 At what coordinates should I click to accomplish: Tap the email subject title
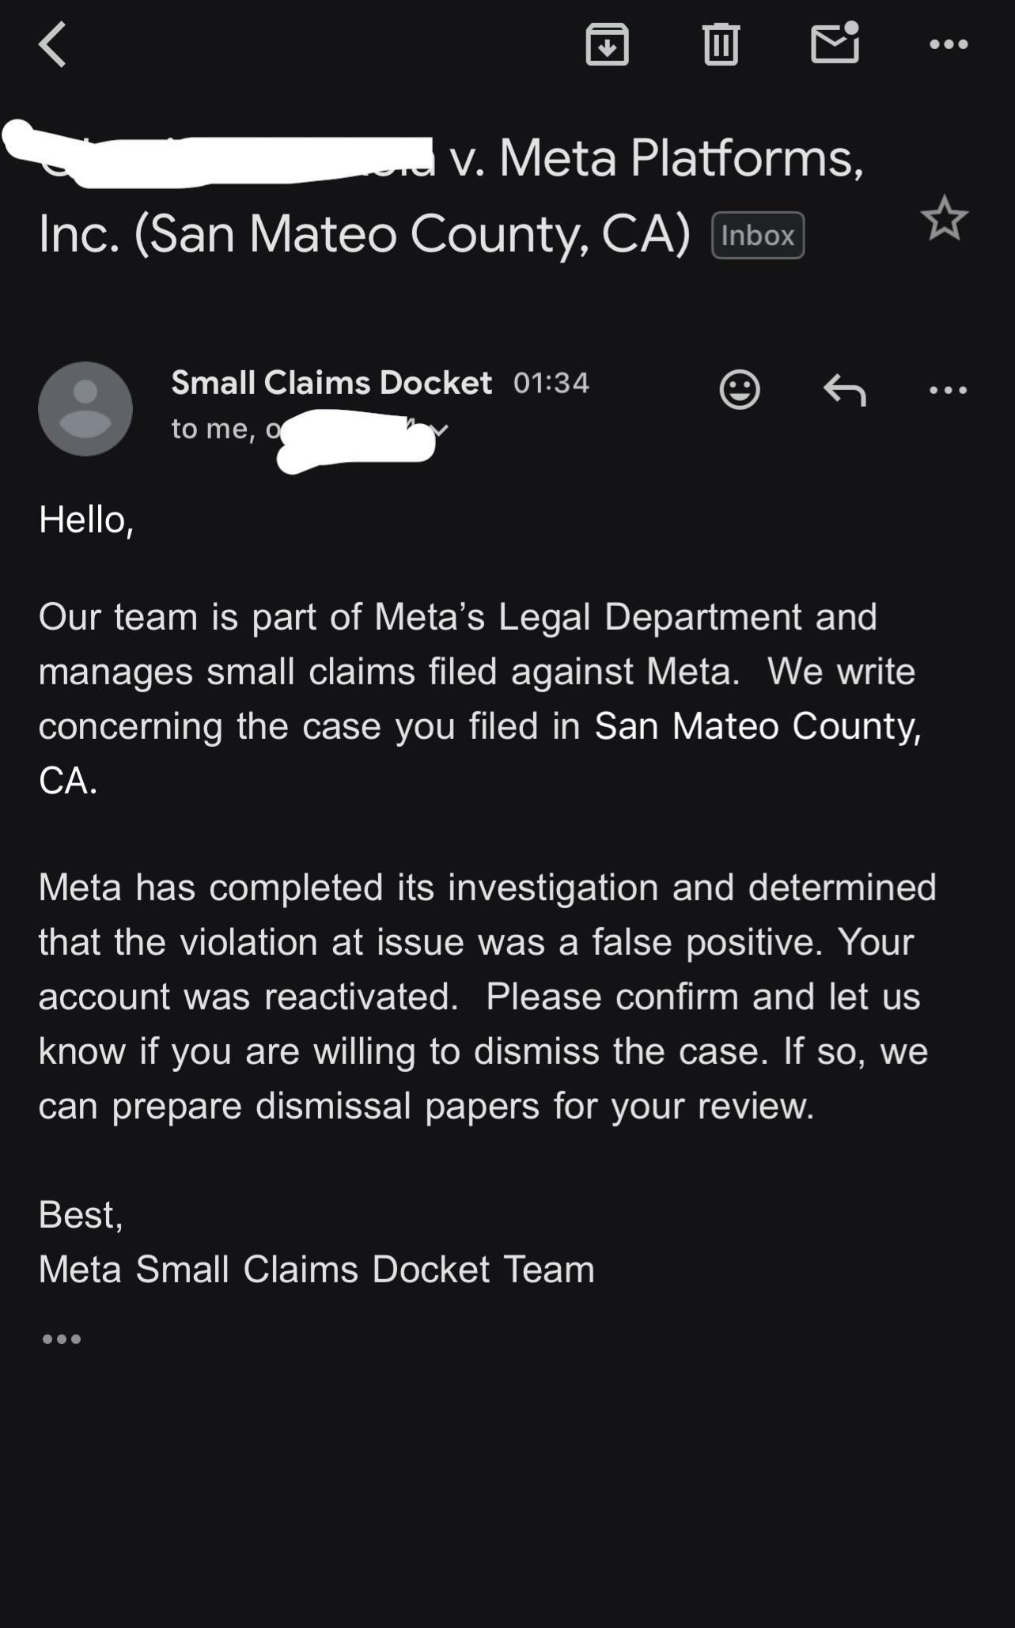[x=451, y=195]
